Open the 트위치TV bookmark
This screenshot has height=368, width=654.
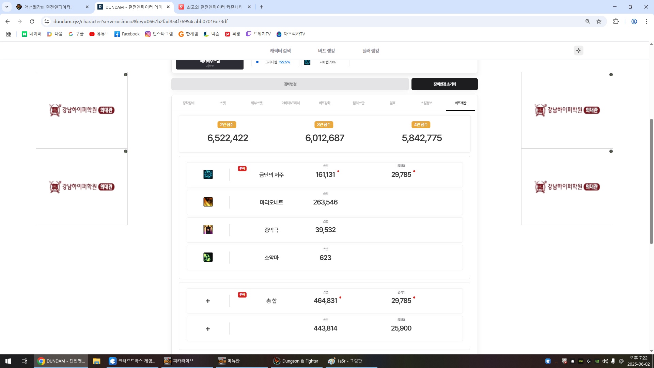pos(259,34)
